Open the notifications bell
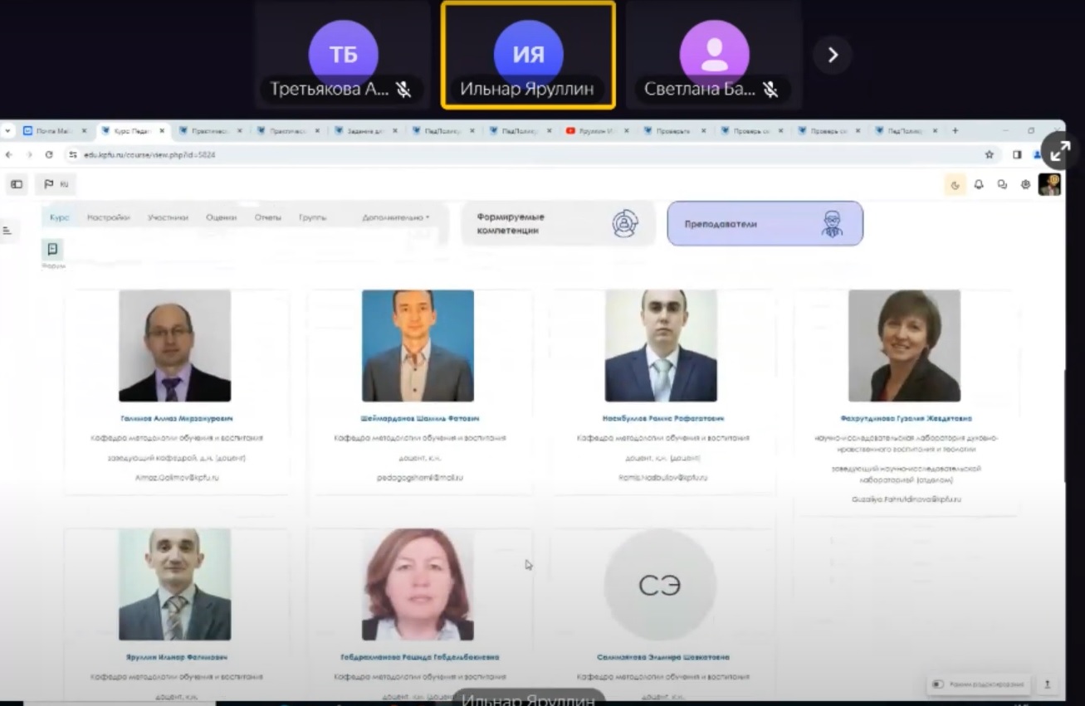This screenshot has width=1085, height=706. 979,185
